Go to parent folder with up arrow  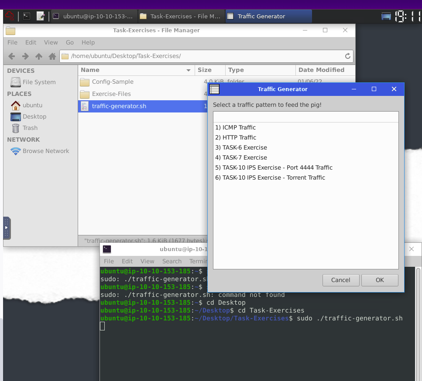point(39,56)
